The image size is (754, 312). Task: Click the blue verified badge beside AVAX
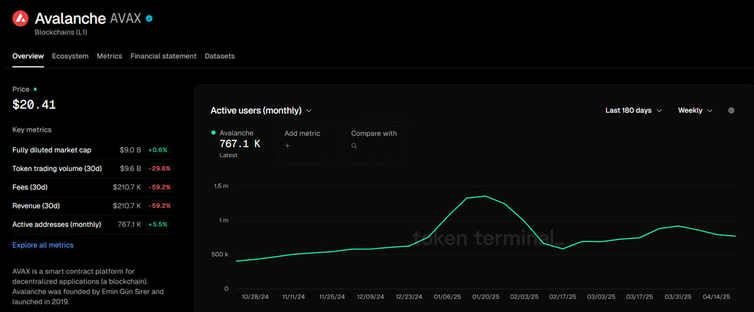click(x=149, y=18)
